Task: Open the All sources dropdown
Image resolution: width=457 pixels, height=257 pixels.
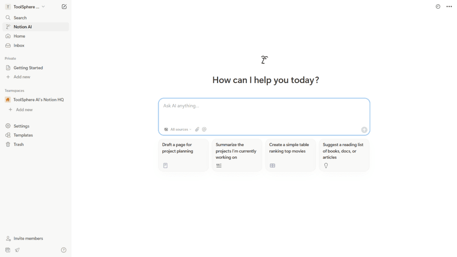Action: pyautogui.click(x=178, y=130)
